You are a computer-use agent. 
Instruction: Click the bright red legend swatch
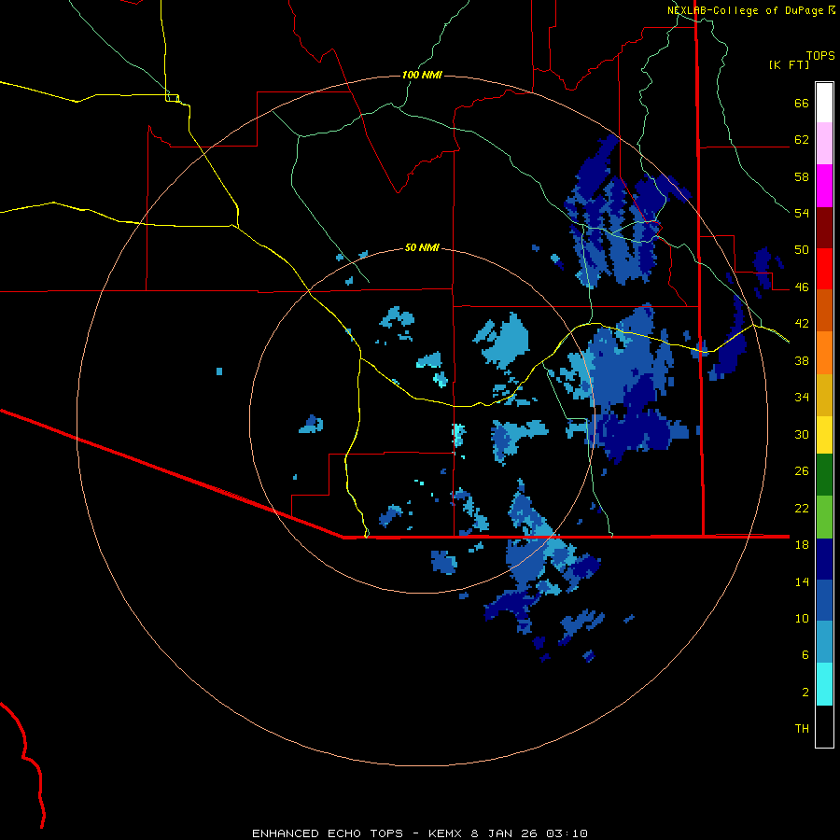pos(824,269)
